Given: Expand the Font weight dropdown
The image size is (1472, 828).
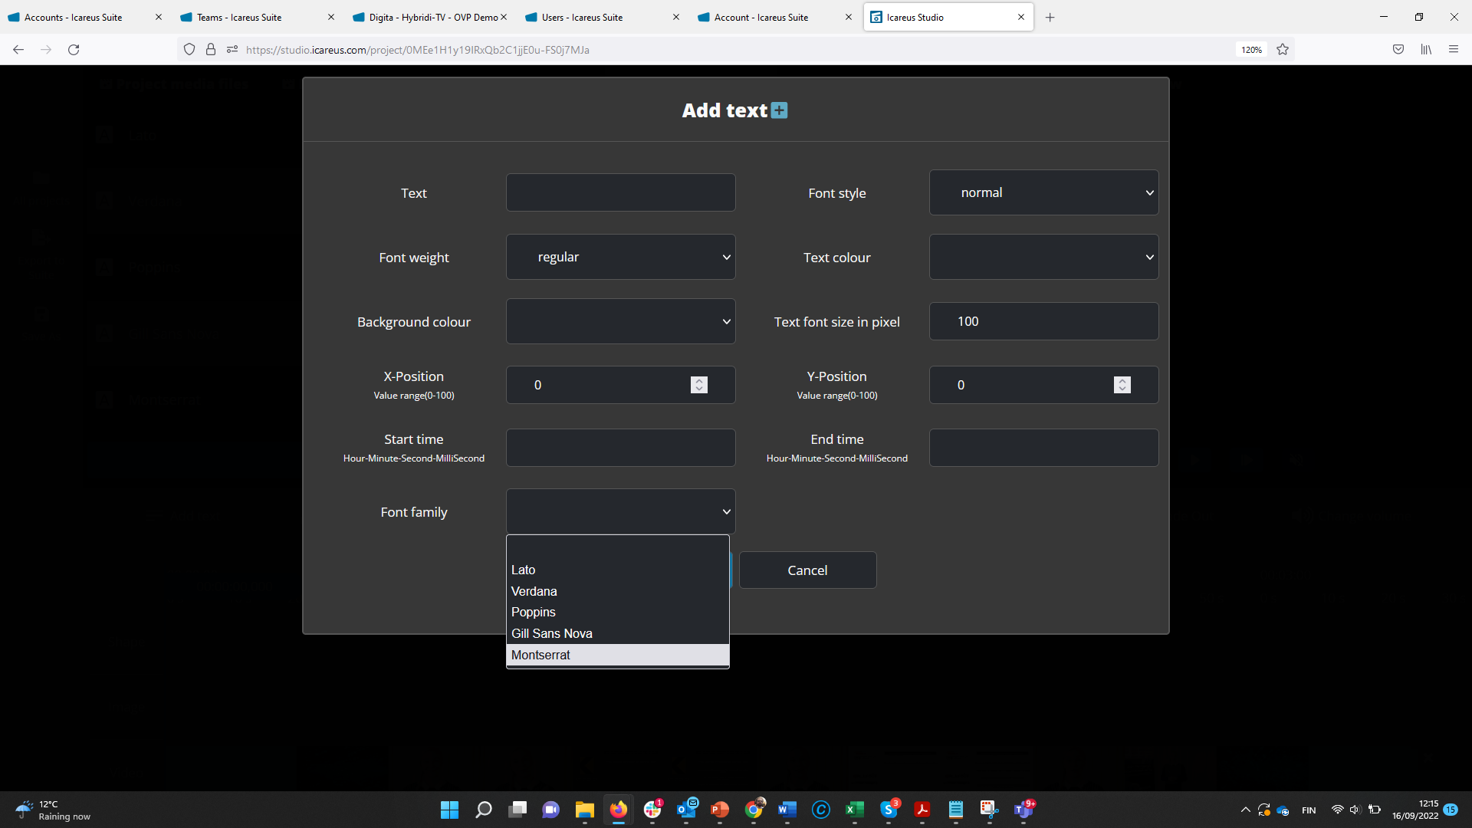Looking at the screenshot, I should (620, 257).
